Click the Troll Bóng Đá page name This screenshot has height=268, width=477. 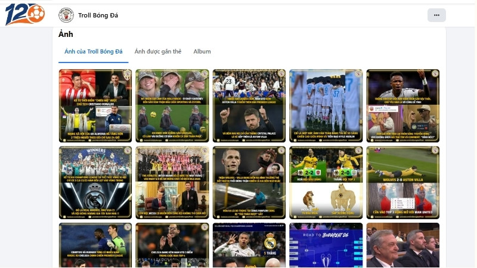(98, 15)
